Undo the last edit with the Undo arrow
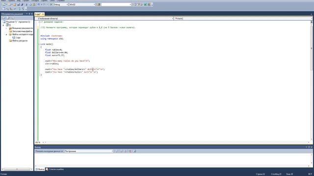 38,4
